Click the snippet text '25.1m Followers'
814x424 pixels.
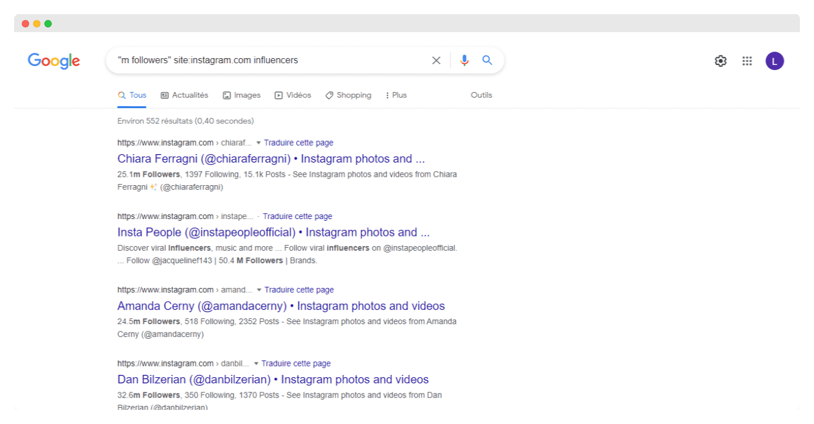(x=149, y=174)
